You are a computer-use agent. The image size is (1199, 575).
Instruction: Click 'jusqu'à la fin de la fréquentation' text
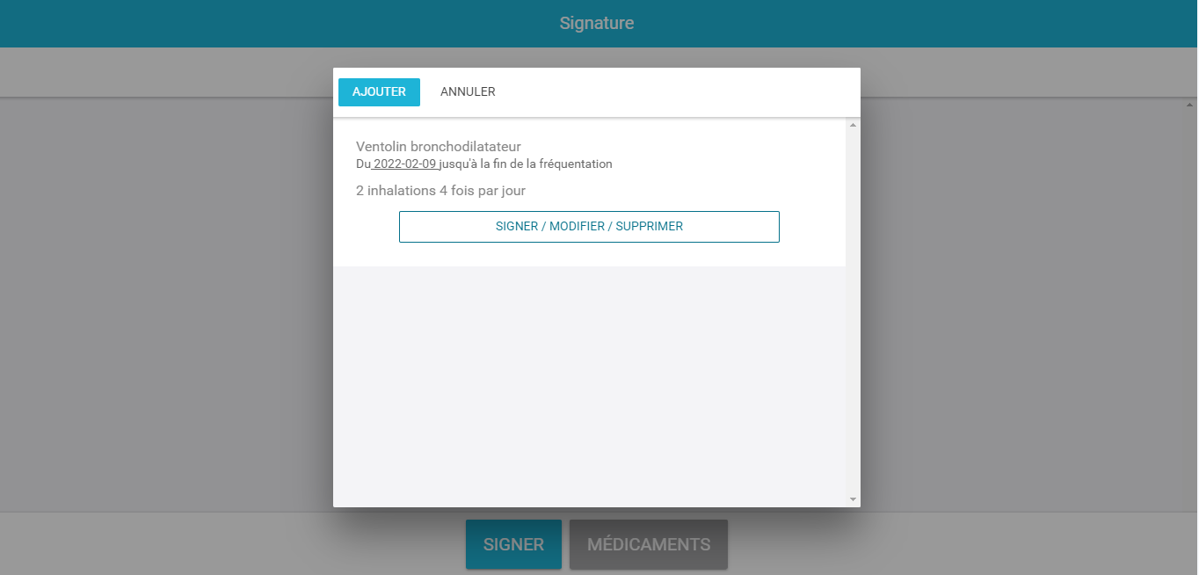click(x=526, y=164)
